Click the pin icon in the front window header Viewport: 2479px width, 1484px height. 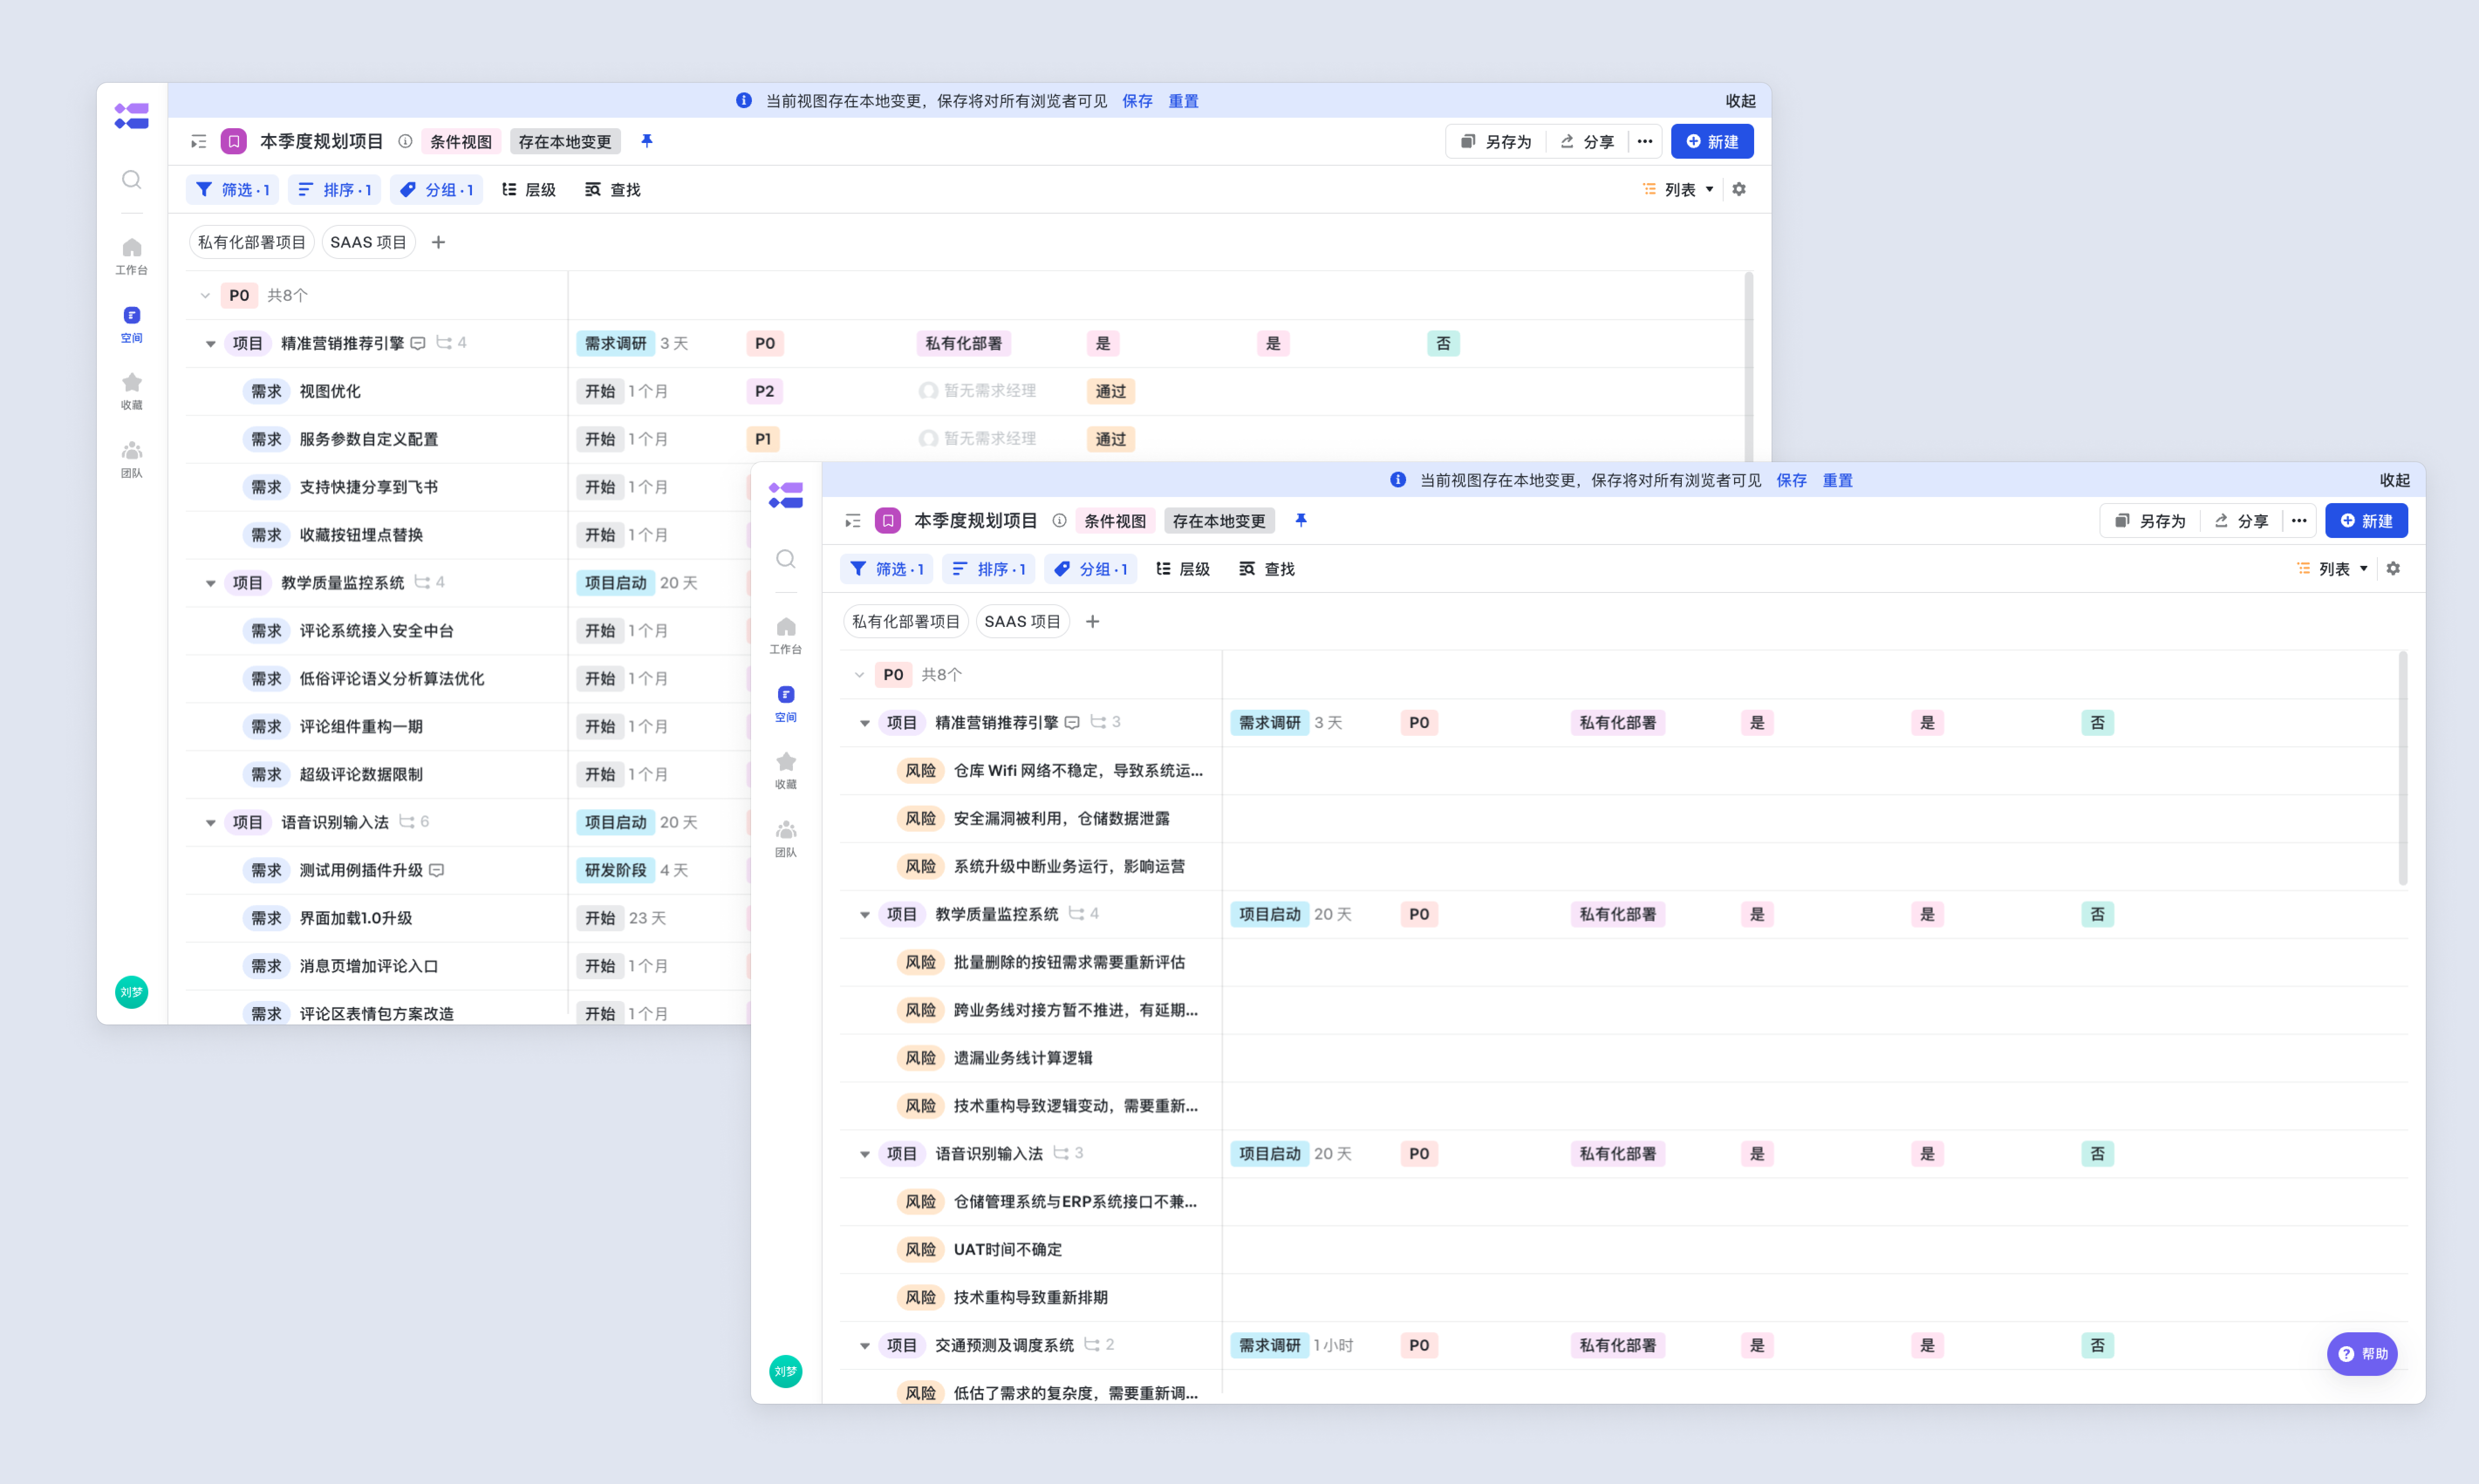click(1301, 520)
